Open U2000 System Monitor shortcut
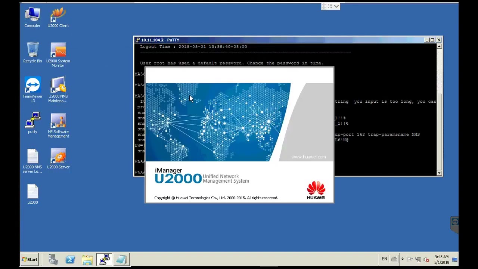Image resolution: width=478 pixels, height=269 pixels. tap(58, 55)
